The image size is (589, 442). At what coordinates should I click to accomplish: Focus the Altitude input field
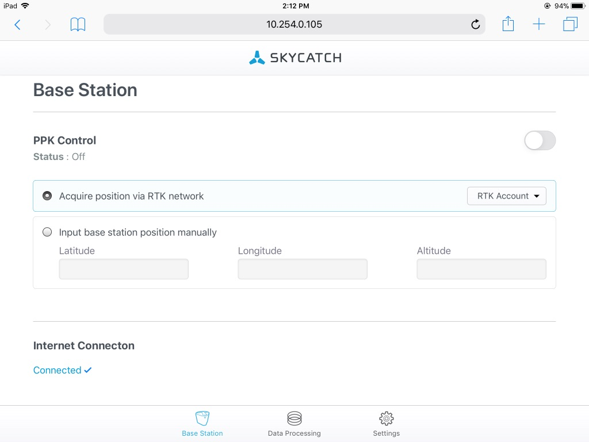click(x=481, y=269)
